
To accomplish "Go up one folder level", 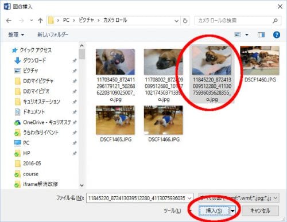I will (40, 21).
